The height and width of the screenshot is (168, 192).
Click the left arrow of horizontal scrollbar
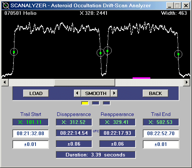click(5, 82)
